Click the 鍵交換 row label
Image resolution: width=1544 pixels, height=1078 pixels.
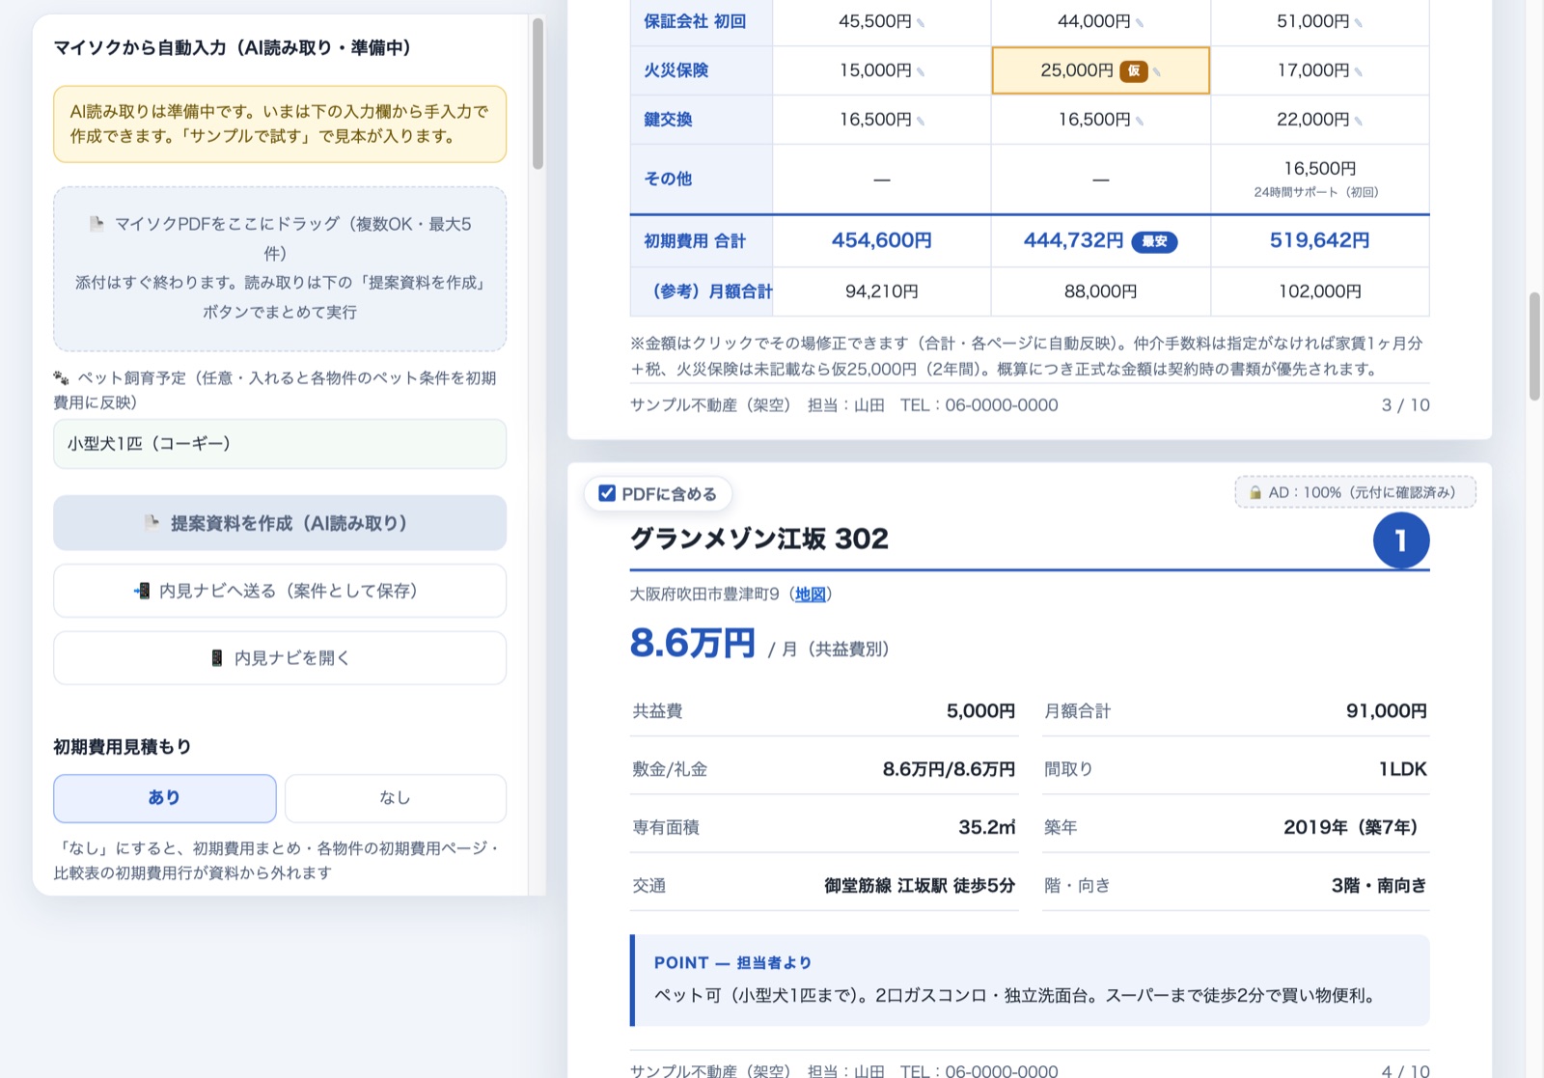click(668, 120)
